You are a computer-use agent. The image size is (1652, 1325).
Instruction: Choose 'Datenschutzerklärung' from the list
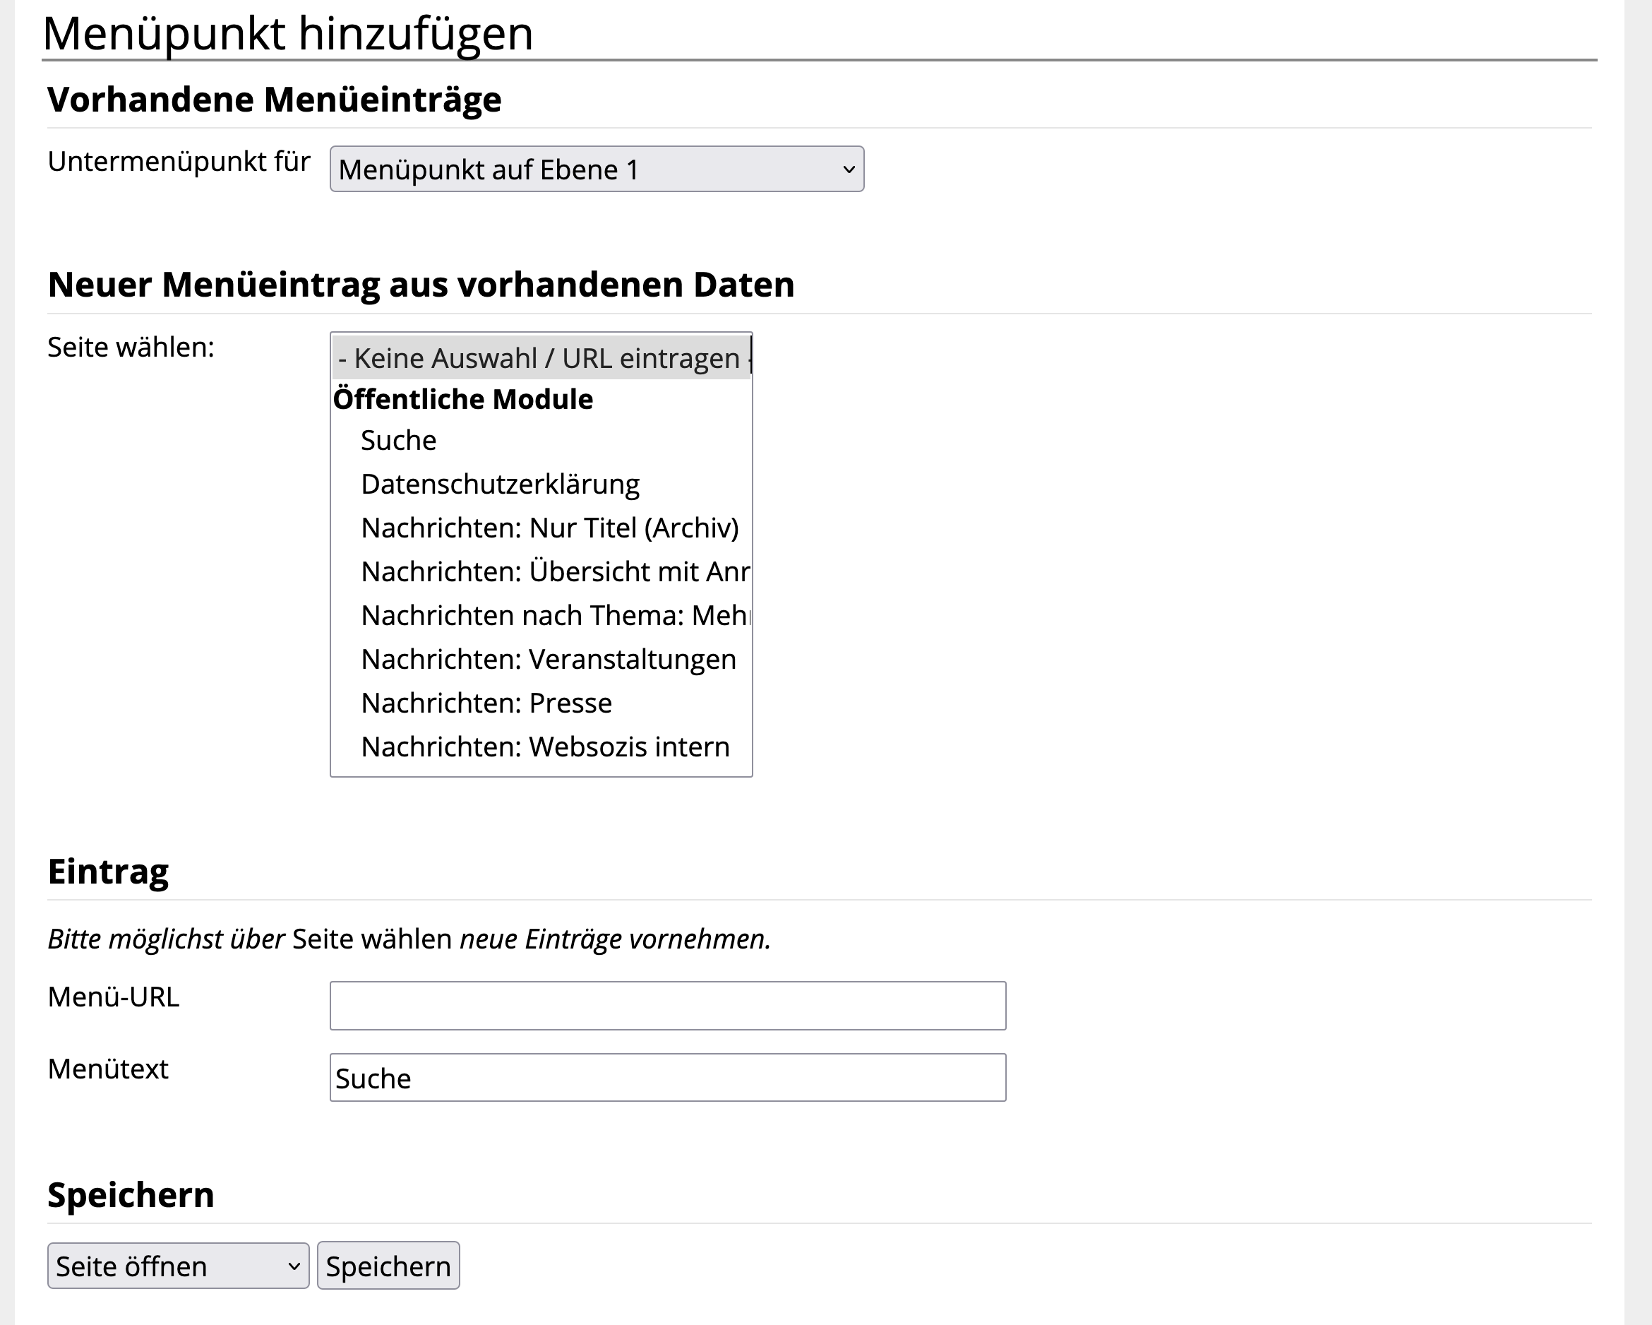[500, 485]
